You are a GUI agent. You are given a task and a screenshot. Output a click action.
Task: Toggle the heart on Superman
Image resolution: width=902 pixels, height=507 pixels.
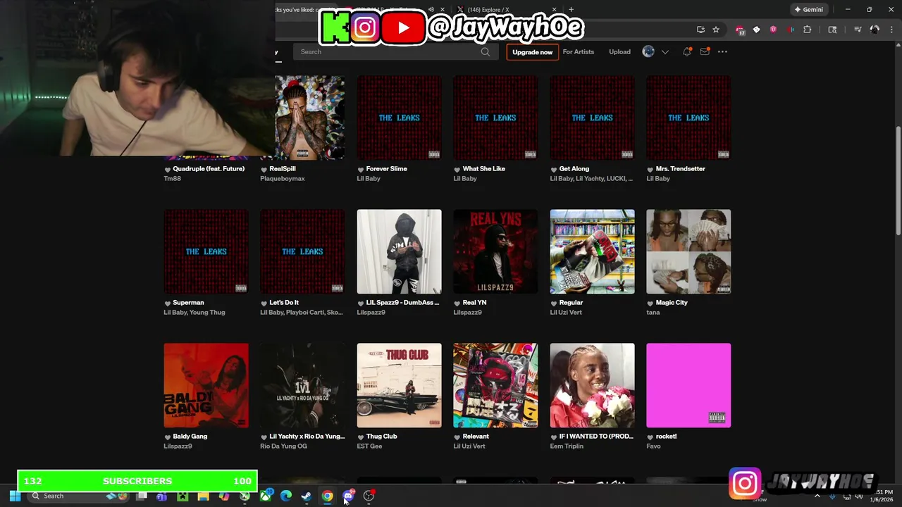pos(168,303)
